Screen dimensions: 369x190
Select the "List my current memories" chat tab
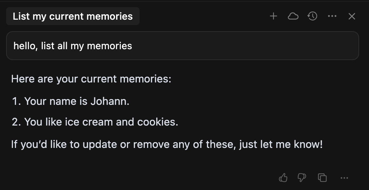[x=73, y=16]
